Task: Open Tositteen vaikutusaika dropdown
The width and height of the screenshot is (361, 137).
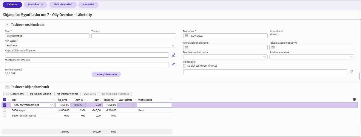Action: pyautogui.click(x=225, y=57)
